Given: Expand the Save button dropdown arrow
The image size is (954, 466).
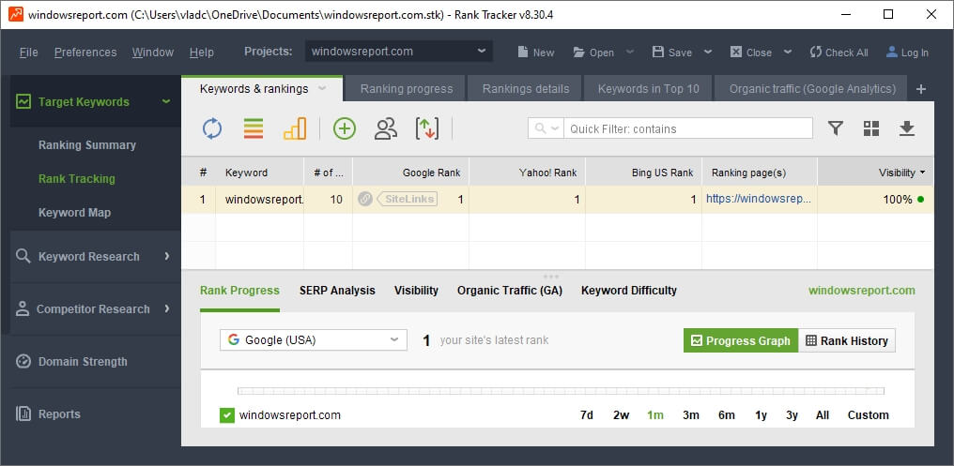Looking at the screenshot, I should [x=708, y=53].
